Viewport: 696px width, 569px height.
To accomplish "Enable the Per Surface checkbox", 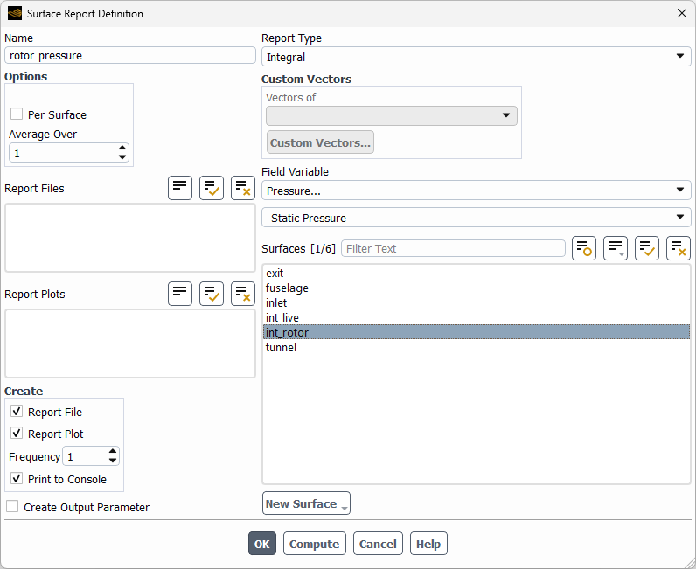I will (x=17, y=114).
